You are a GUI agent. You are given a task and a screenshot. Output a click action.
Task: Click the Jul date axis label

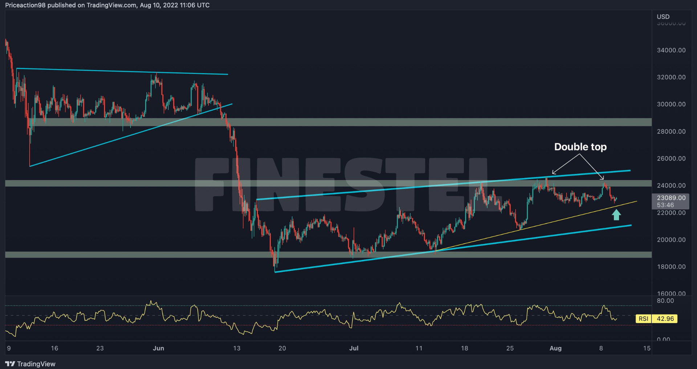click(354, 348)
